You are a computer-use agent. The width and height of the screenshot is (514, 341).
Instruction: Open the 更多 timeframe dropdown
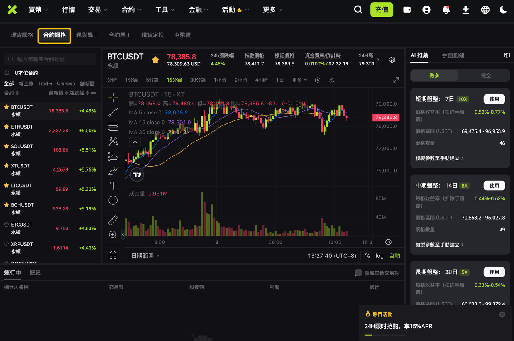click(x=300, y=80)
